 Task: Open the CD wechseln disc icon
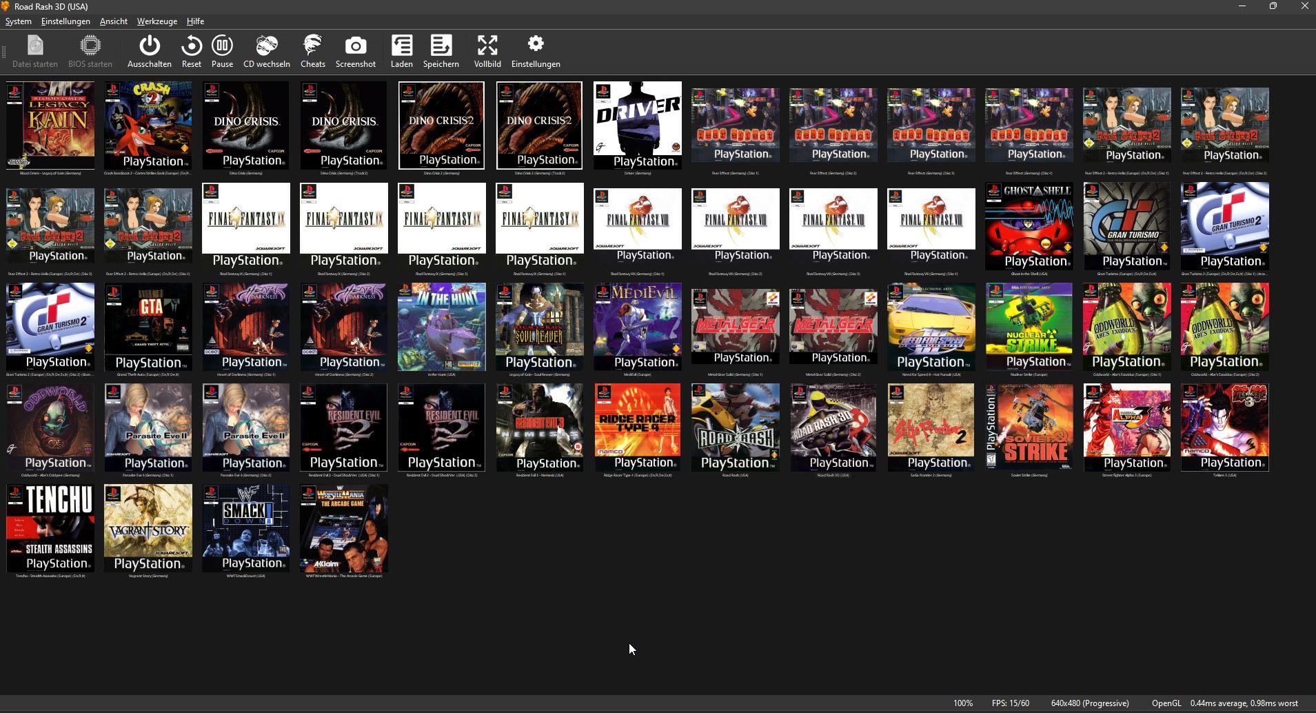[x=267, y=46]
